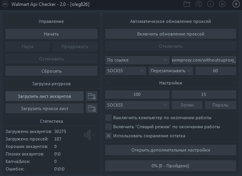This screenshot has width=242, height=176.
Task: Click Загрузить лист аккаунтов button
Action: (45, 96)
